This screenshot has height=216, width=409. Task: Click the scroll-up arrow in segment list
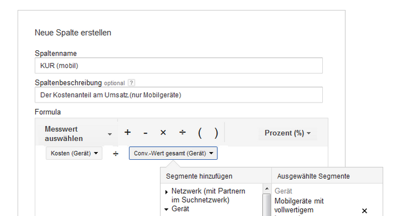(267, 188)
